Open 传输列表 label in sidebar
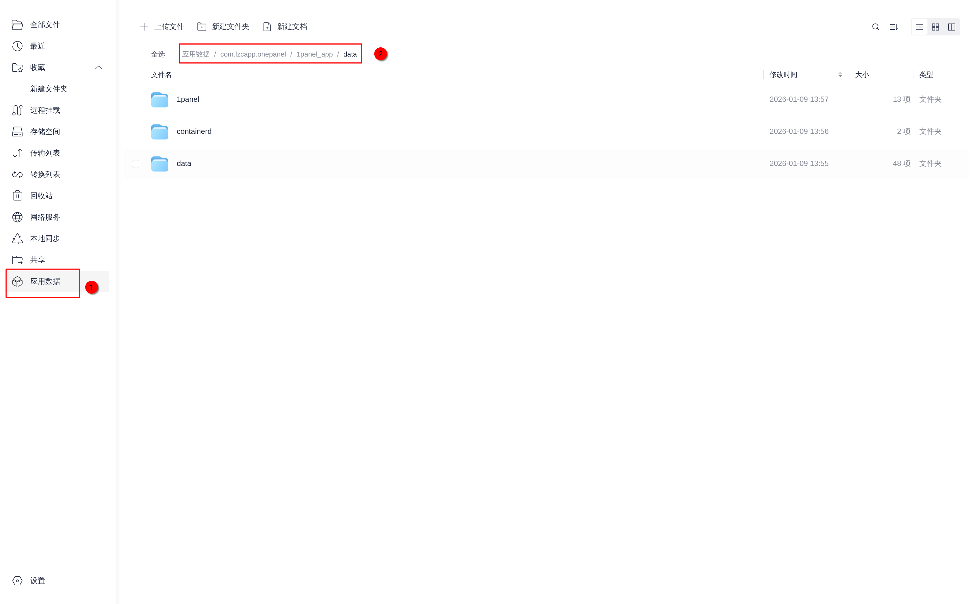 (45, 153)
